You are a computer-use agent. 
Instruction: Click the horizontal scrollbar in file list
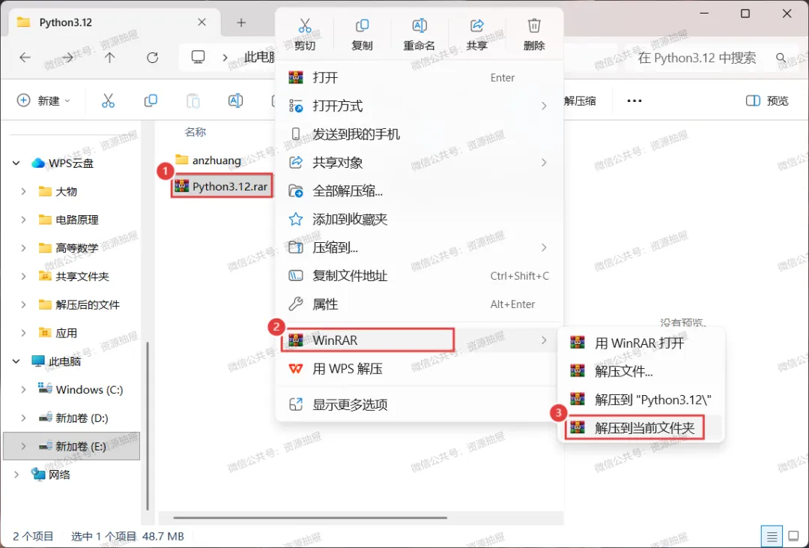point(310,517)
